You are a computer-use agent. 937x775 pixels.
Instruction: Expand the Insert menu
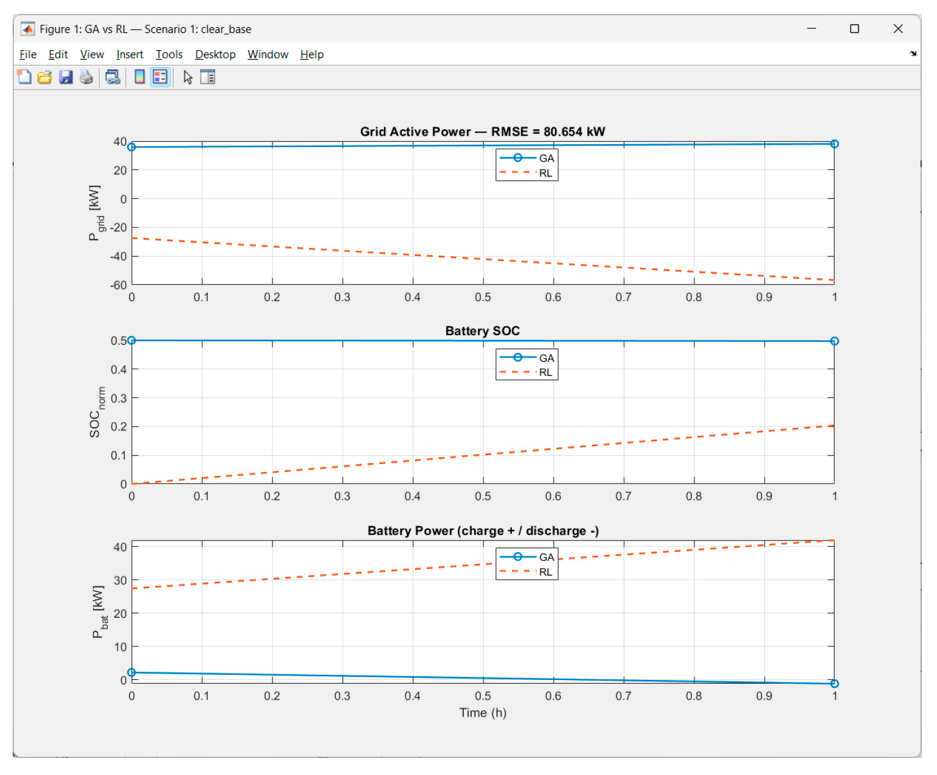click(x=130, y=54)
